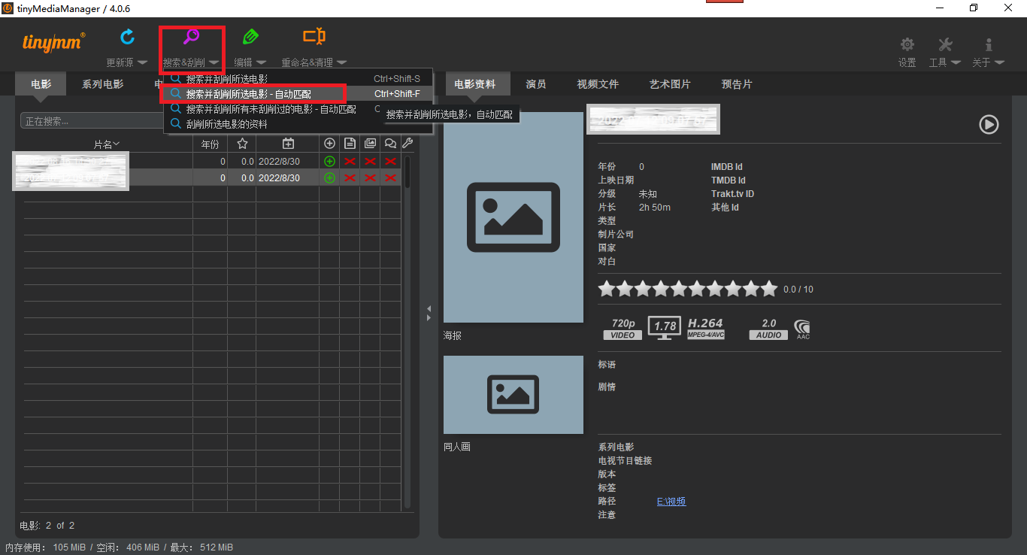Click 2022/8/30 in the non-highlighted row

(x=279, y=162)
